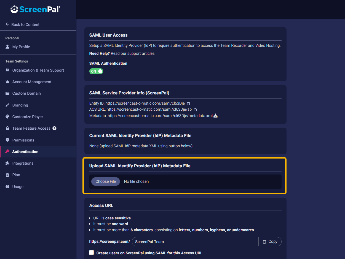Click the Integrations puzzle piece icon
This screenshot has width=345, height=259.
tap(7, 163)
